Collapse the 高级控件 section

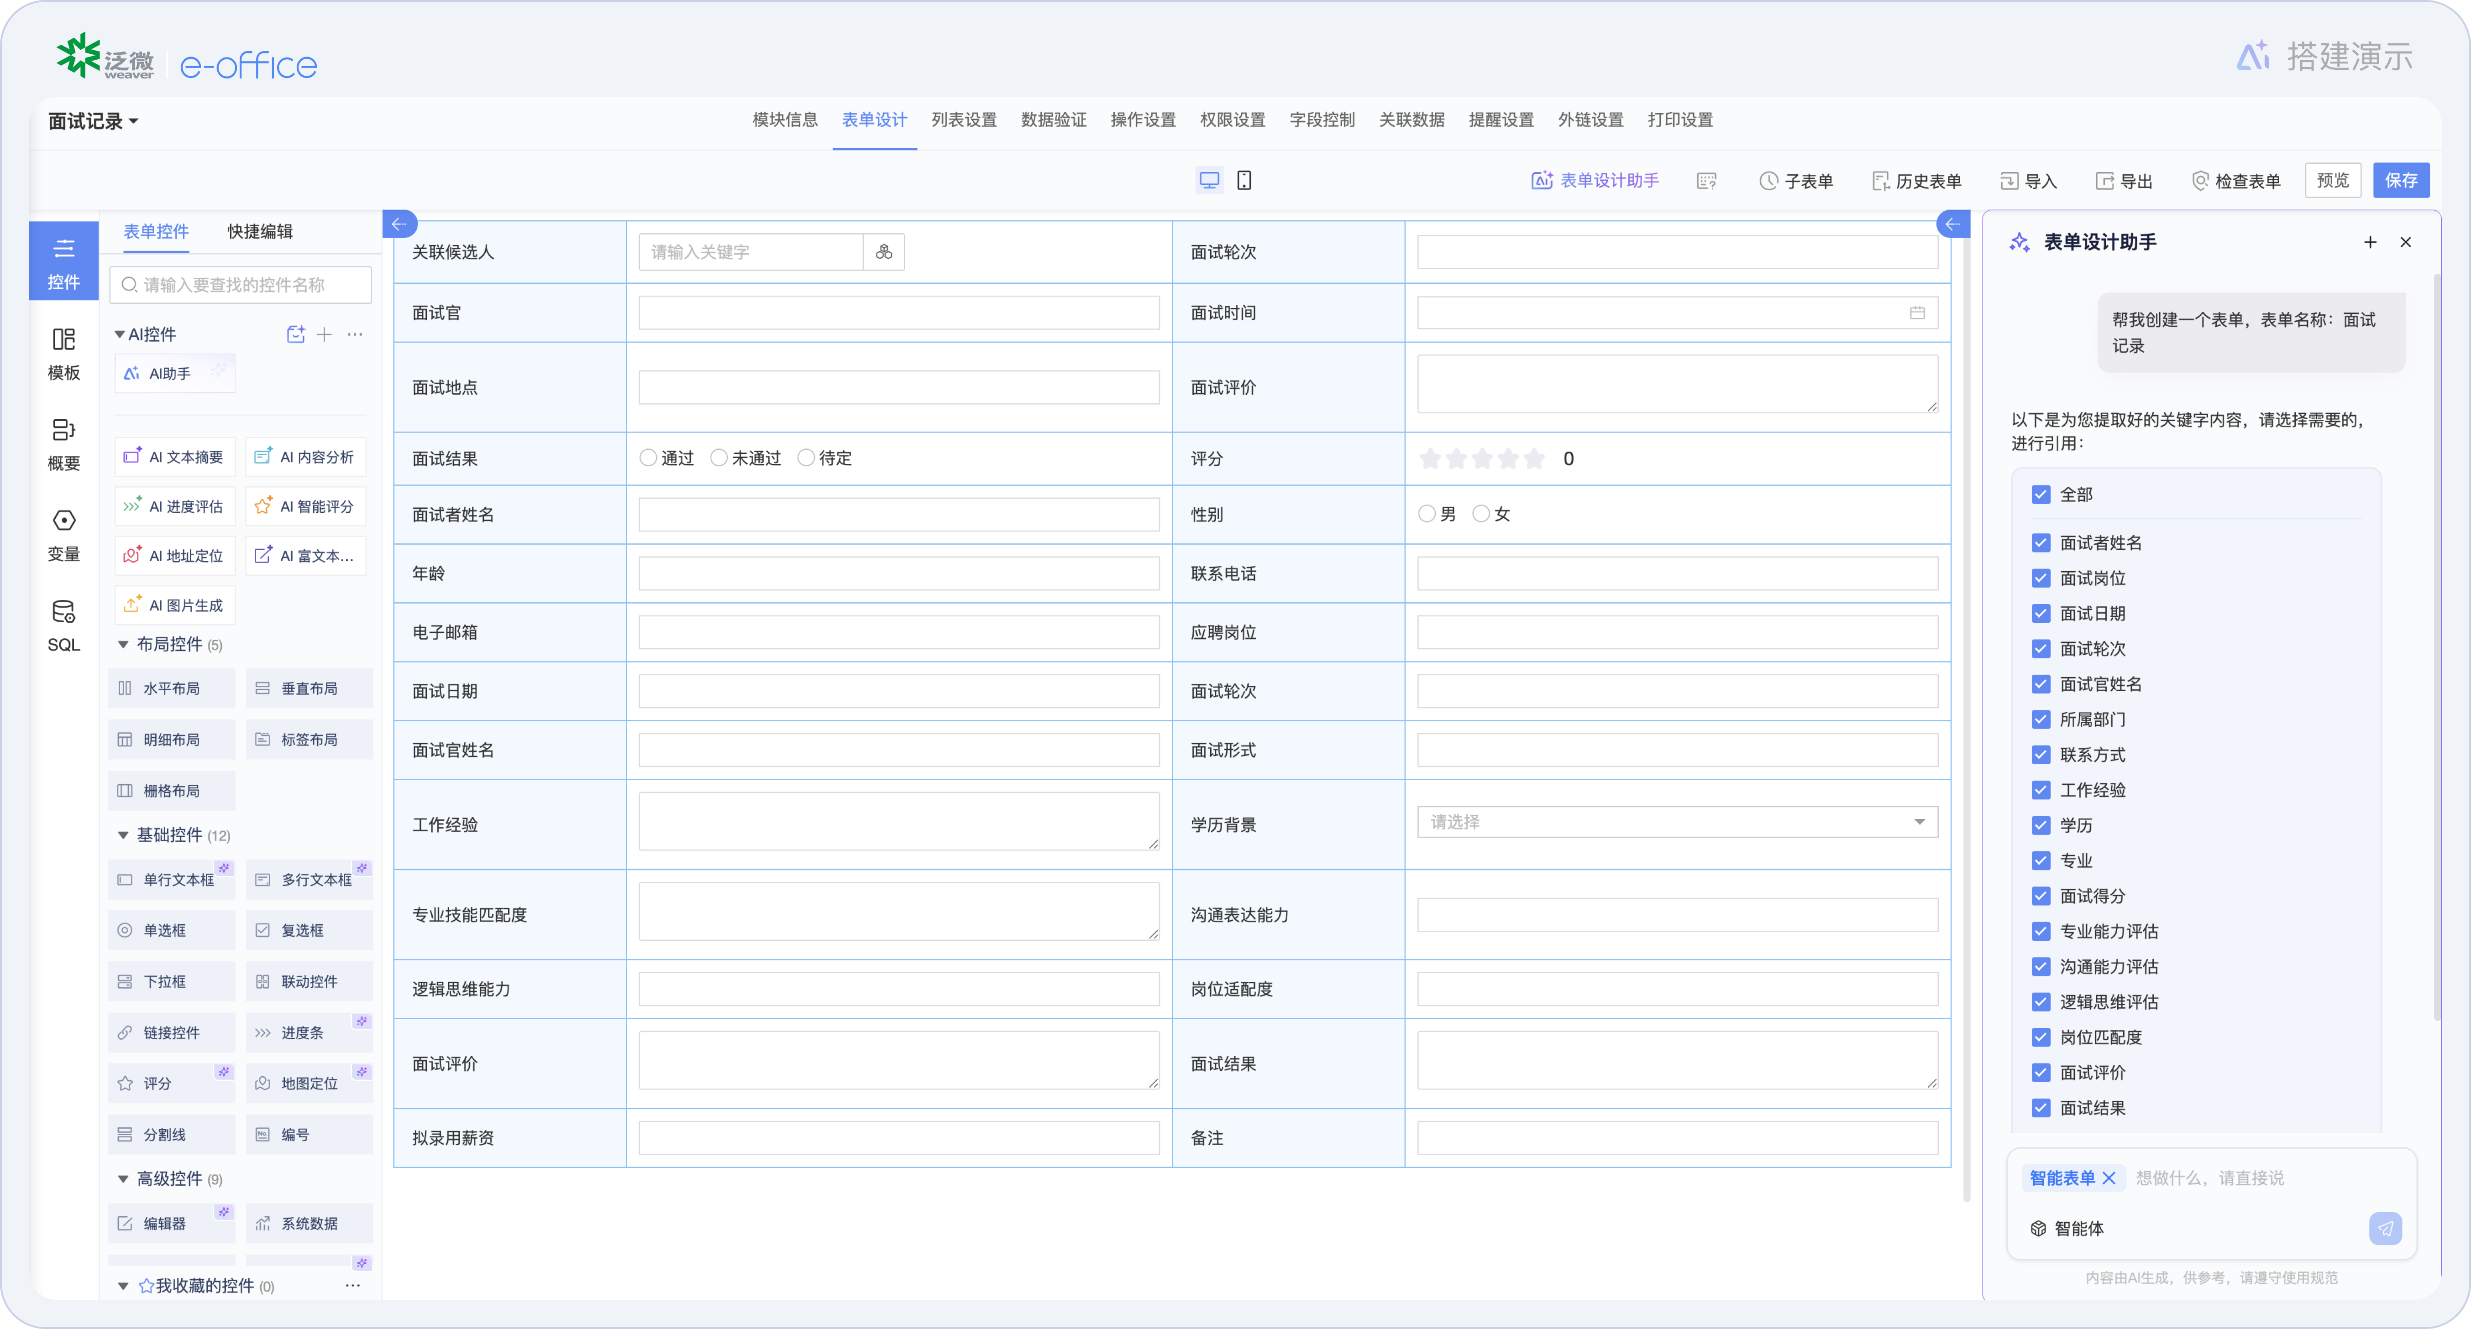point(123,1178)
